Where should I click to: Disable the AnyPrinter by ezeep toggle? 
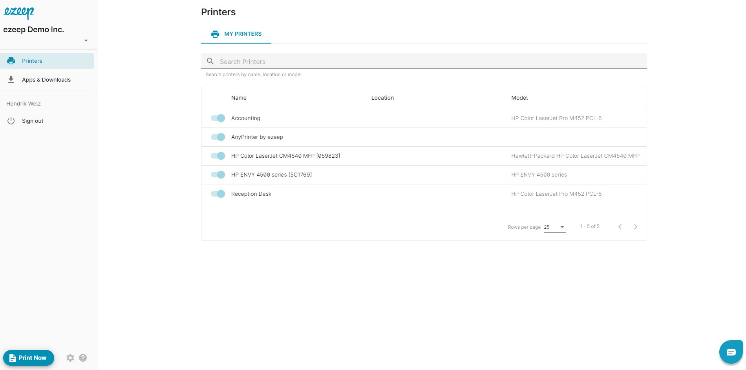218,137
